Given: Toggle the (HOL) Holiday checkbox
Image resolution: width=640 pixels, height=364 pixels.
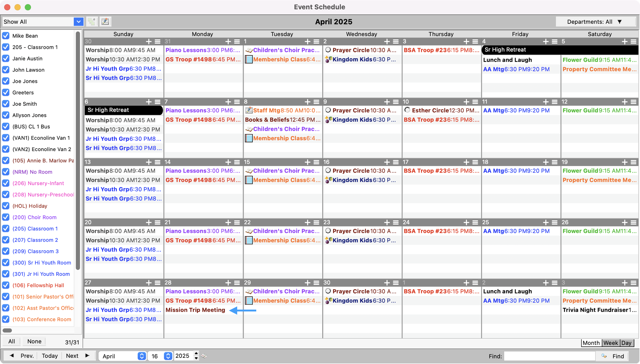Looking at the screenshot, I should pos(6,206).
